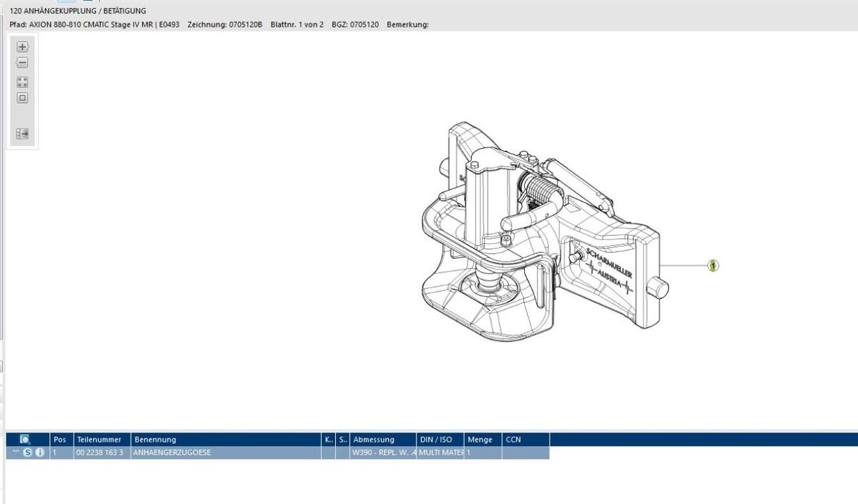Click the info icon in part row
This screenshot has height=504, width=858.
pos(39,453)
